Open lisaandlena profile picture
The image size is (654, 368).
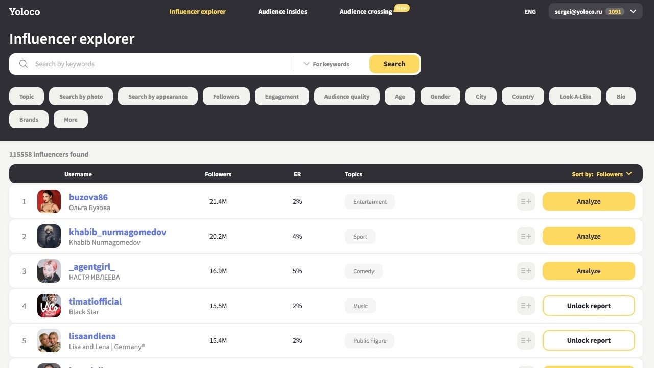tap(49, 340)
